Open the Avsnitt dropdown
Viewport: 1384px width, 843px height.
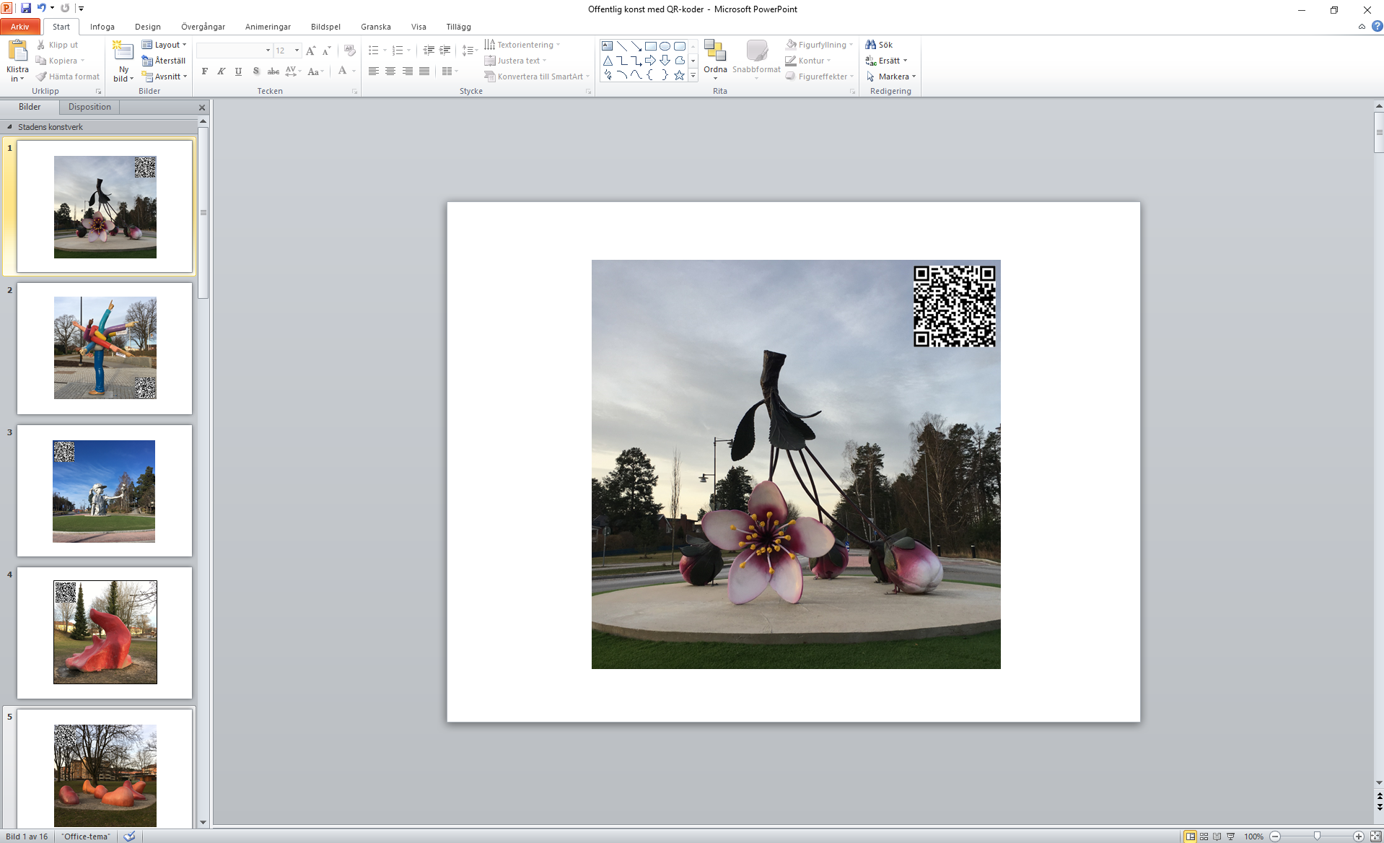pos(164,77)
